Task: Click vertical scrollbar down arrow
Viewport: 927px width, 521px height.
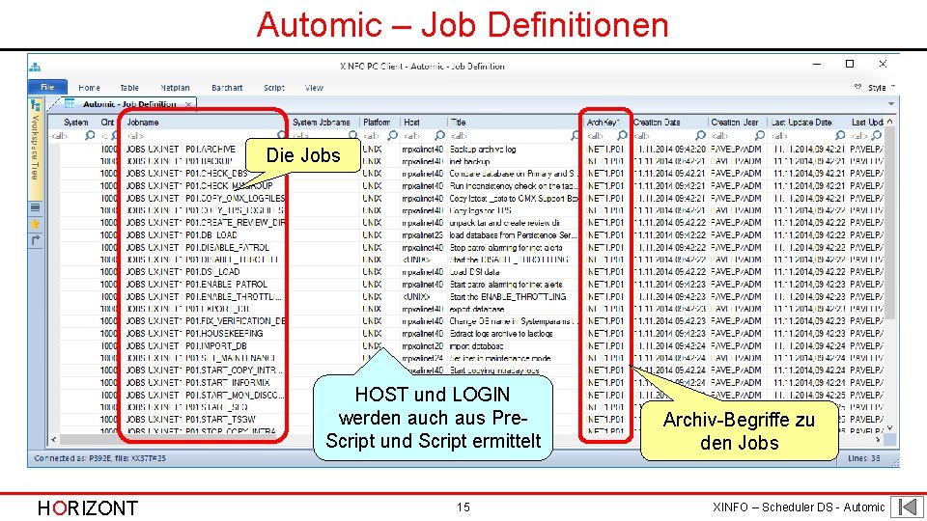Action: [889, 427]
